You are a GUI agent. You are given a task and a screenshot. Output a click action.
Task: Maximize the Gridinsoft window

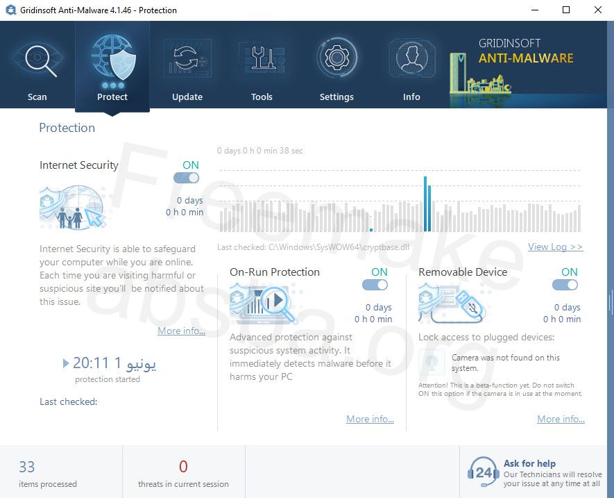(566, 10)
